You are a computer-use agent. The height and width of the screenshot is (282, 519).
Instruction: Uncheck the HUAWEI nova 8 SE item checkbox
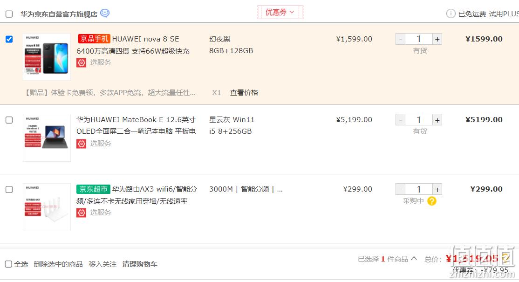[x=9, y=39]
